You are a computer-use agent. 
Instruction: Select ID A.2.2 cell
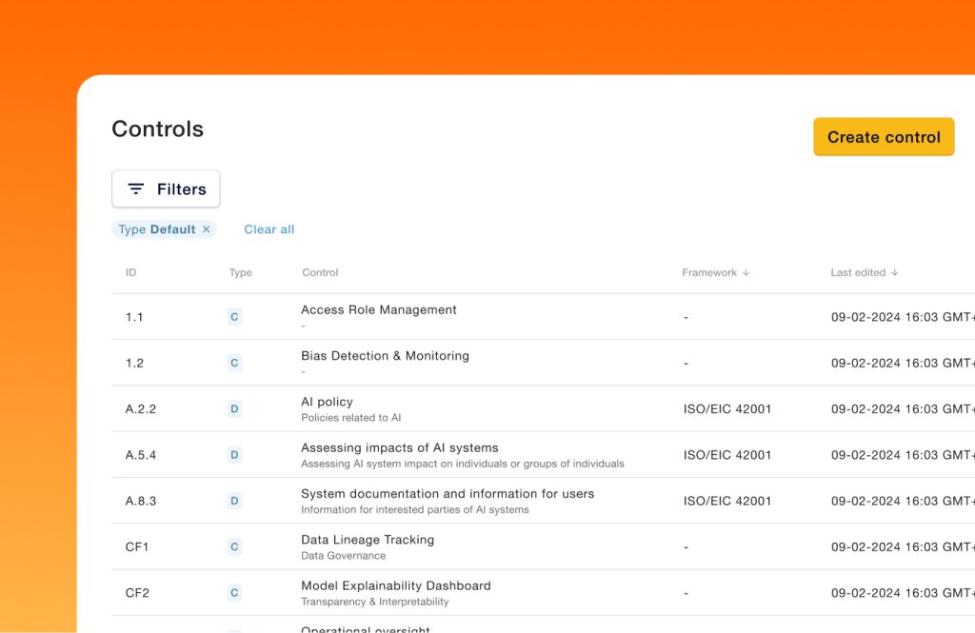coord(141,409)
